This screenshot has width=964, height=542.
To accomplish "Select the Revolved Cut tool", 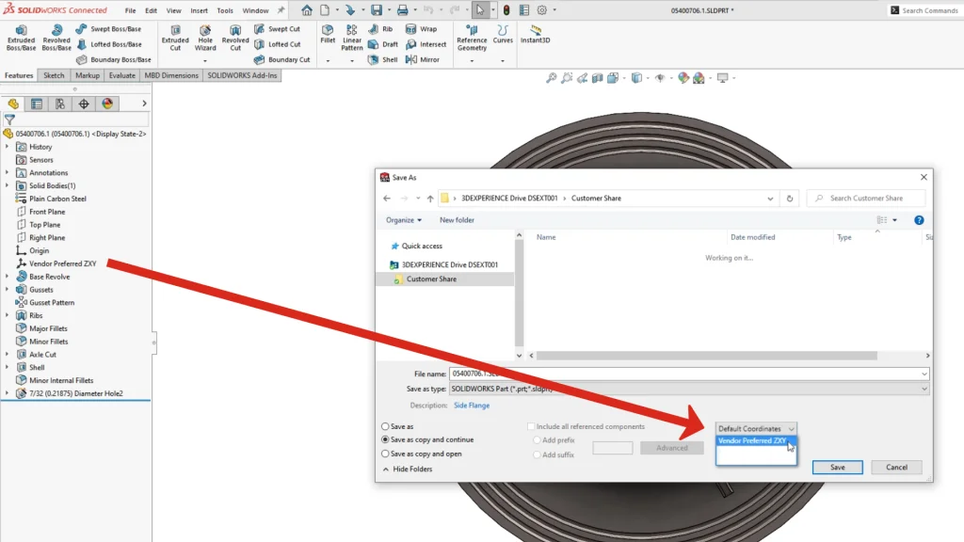I will tap(235, 37).
